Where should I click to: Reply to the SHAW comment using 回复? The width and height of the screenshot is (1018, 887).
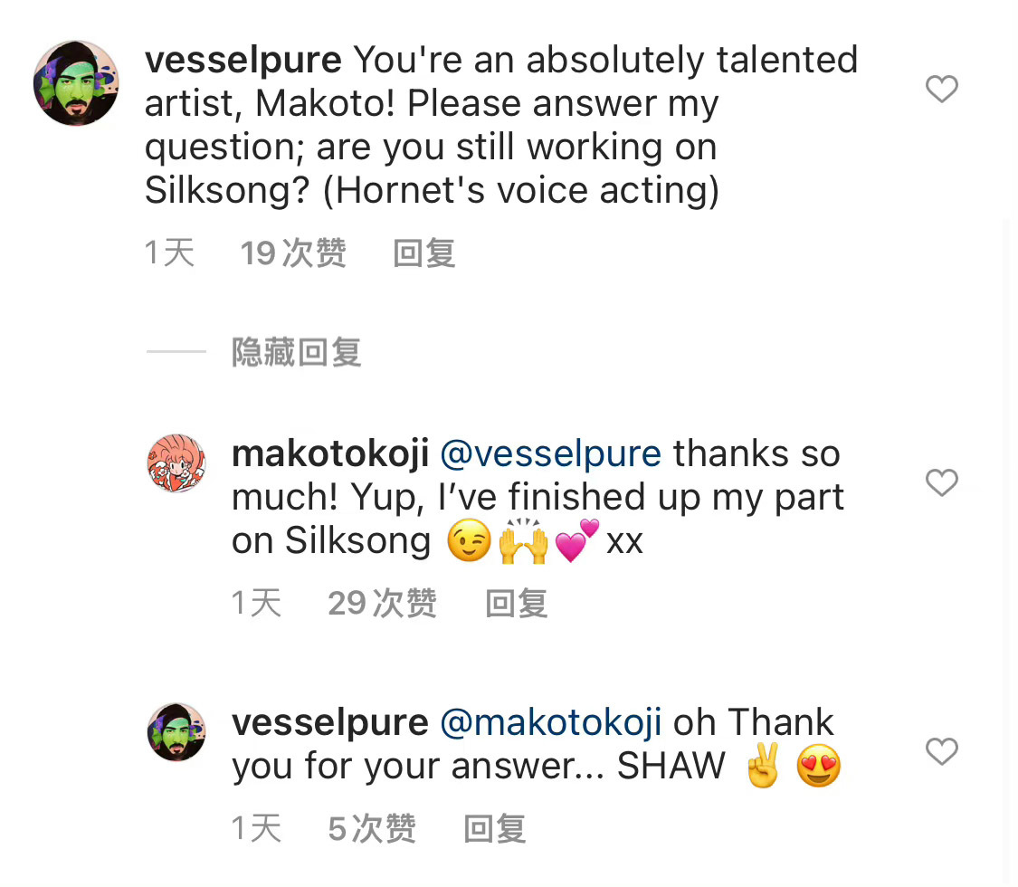pos(495,828)
